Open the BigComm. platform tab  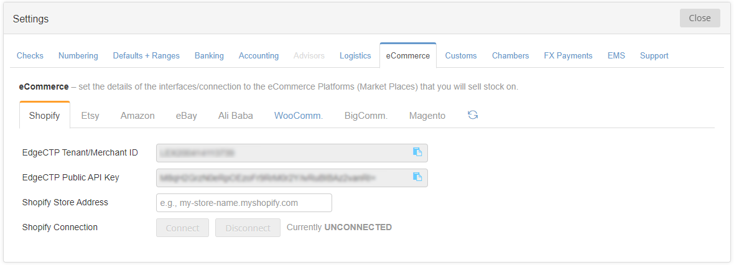coord(366,116)
